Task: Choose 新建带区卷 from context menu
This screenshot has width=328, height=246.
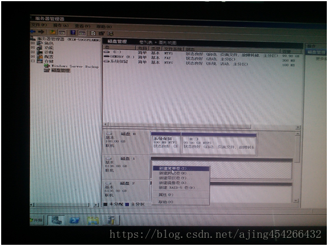Action: pyautogui.click(x=181, y=178)
